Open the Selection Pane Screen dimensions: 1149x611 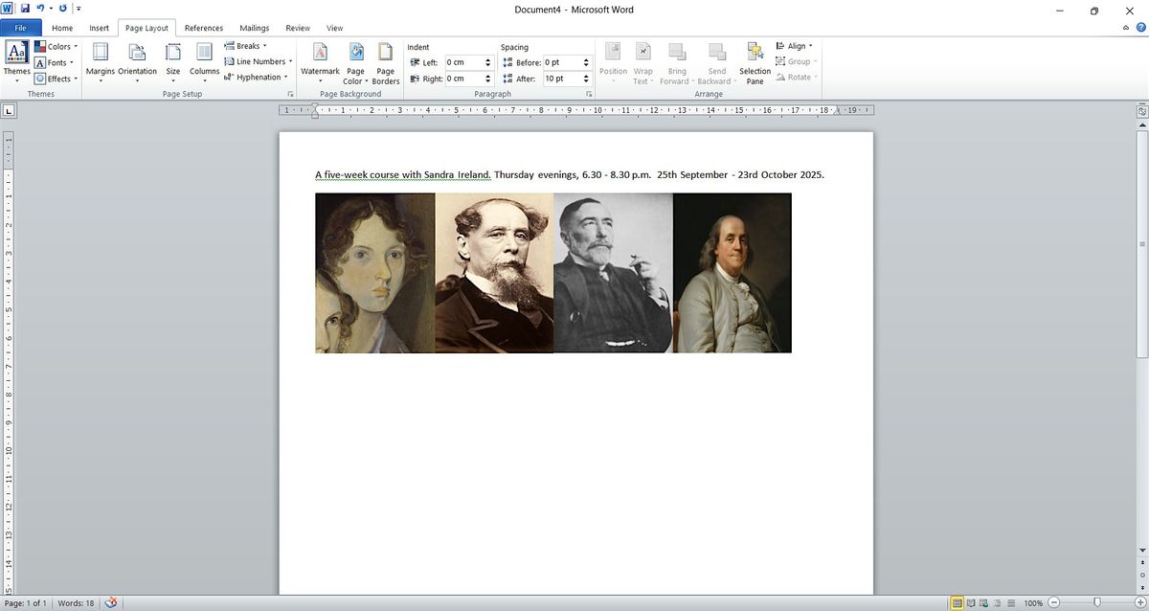[755, 62]
